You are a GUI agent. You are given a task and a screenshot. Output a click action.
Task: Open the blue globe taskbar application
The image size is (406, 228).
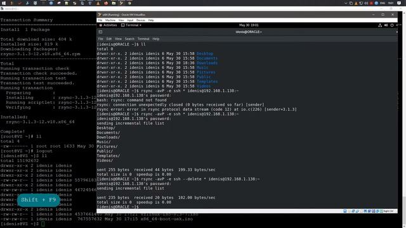pyautogui.click(x=51, y=3)
